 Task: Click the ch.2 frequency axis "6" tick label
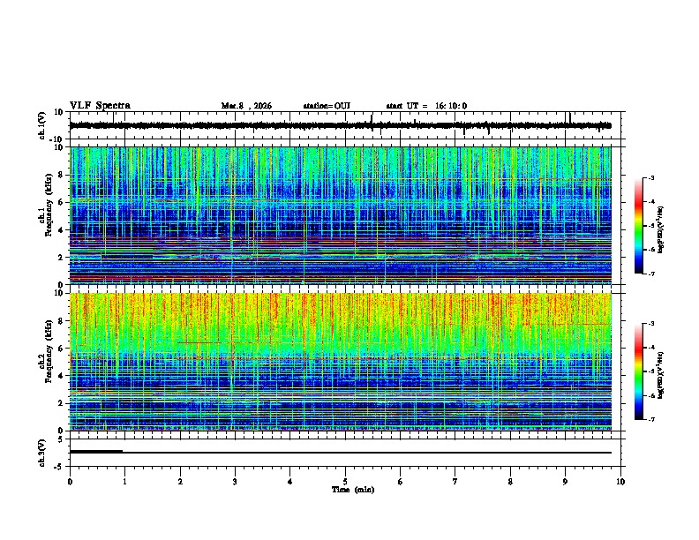click(x=61, y=349)
